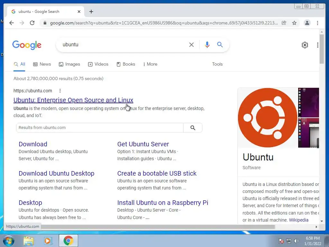Viewport: 329px width, 247px height.
Task: Open the options dots next to https://ubuntu.com
Action: (x=60, y=91)
